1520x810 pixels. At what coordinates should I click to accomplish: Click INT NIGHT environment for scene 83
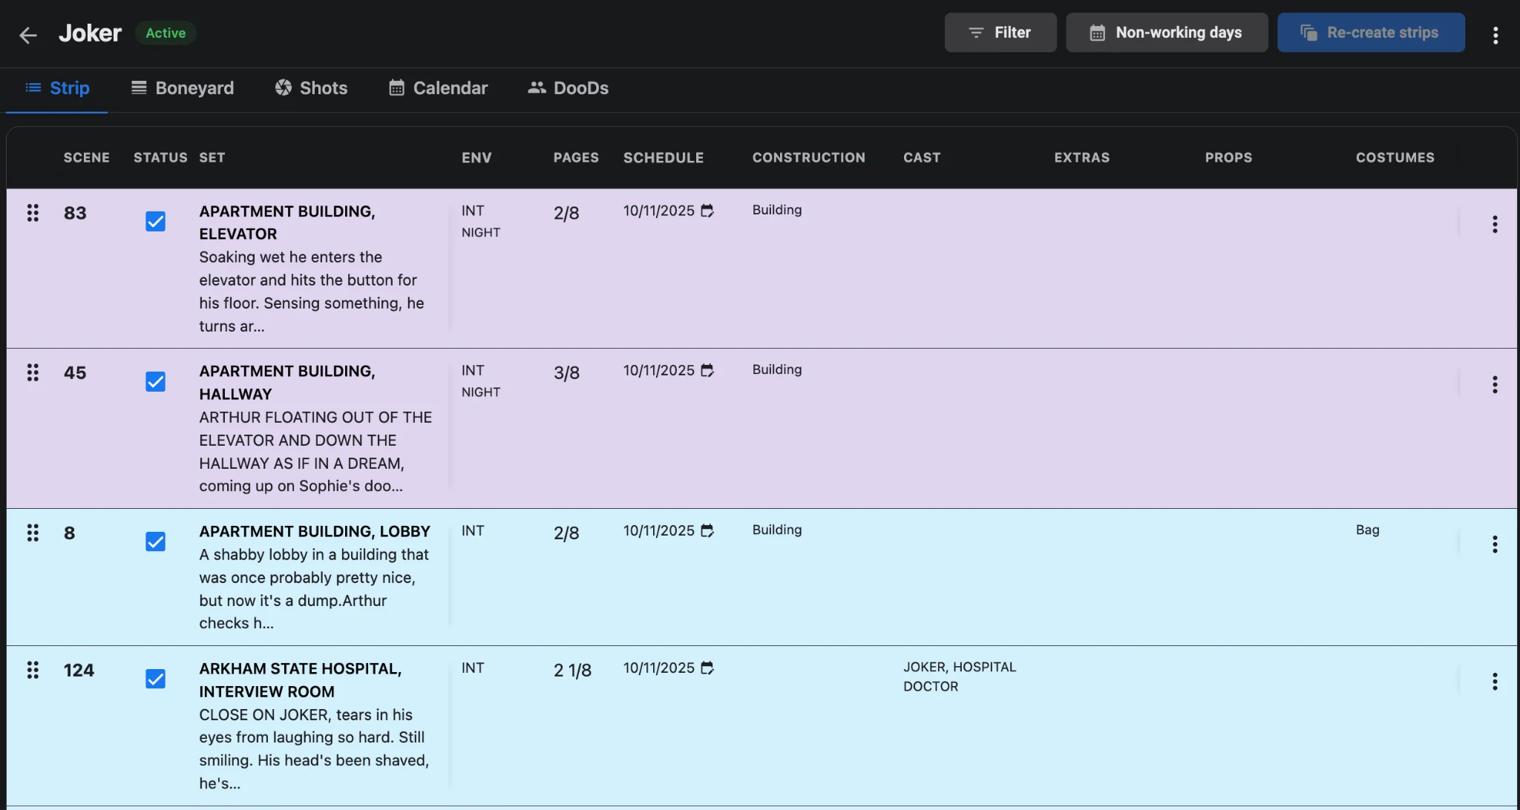[x=481, y=221]
